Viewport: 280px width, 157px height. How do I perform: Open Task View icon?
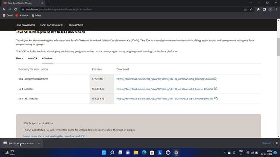tap(120, 153)
